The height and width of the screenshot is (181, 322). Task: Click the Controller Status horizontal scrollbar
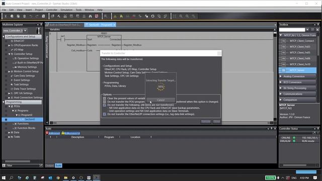coord(295,165)
